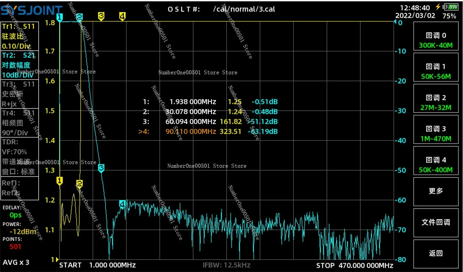Tap the clock 12:48:40
This screenshot has width=463, height=272.
pos(415,8)
